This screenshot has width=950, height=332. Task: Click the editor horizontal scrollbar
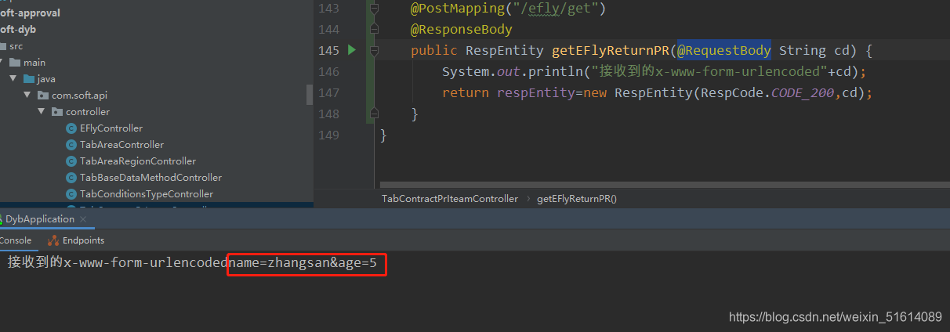(x=663, y=186)
